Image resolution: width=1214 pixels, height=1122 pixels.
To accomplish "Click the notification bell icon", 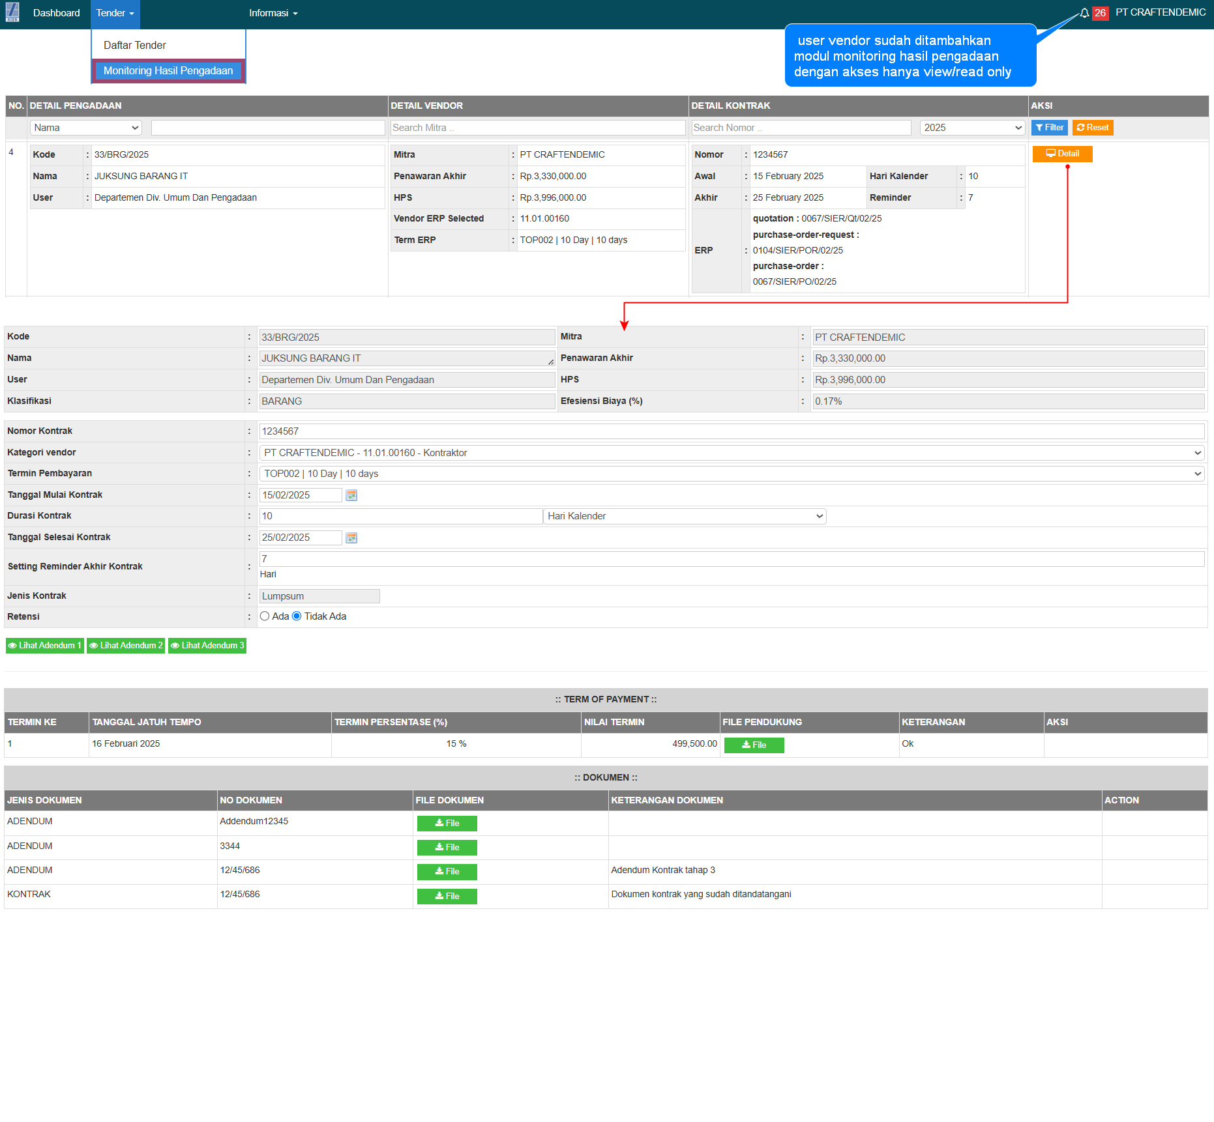I will (x=1084, y=13).
